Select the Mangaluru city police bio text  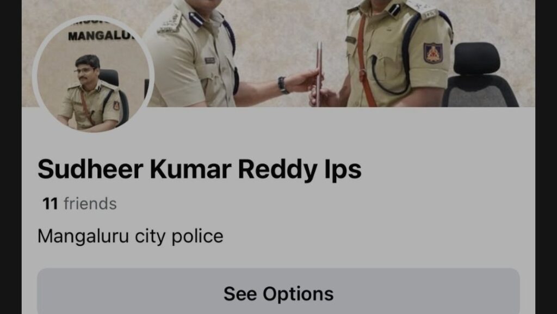point(131,236)
